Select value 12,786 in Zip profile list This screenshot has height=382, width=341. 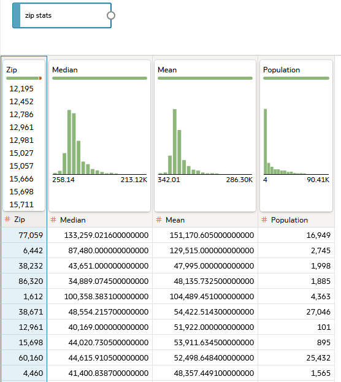point(21,115)
